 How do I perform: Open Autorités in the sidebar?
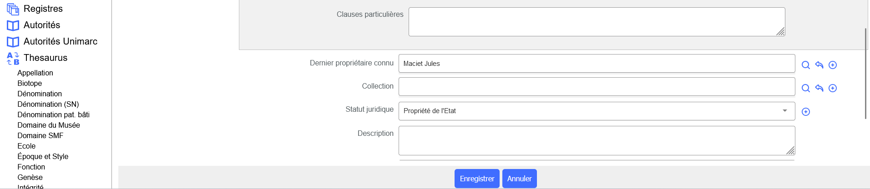tap(41, 25)
